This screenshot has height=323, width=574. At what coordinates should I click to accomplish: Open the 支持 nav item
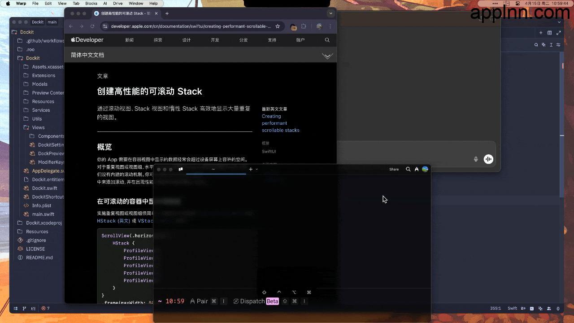272,40
